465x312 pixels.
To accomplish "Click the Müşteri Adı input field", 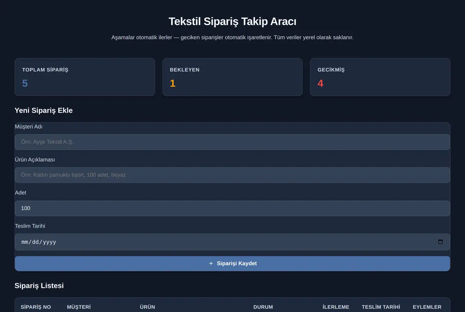I will (x=232, y=142).
